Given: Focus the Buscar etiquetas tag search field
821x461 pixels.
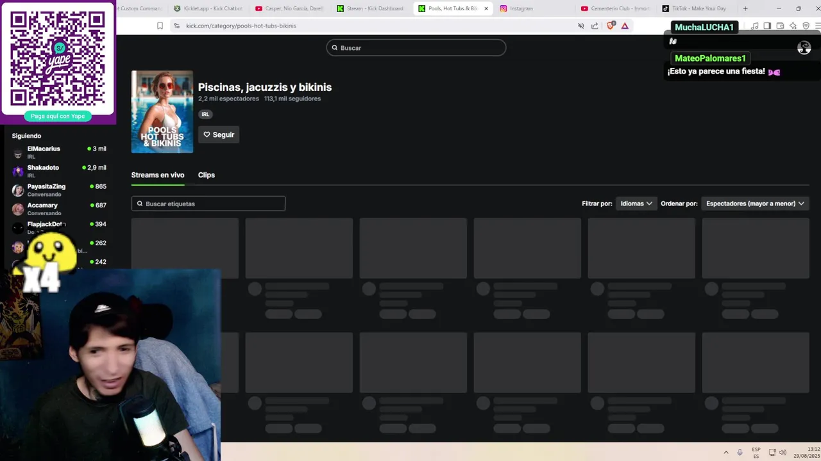Looking at the screenshot, I should click(208, 204).
